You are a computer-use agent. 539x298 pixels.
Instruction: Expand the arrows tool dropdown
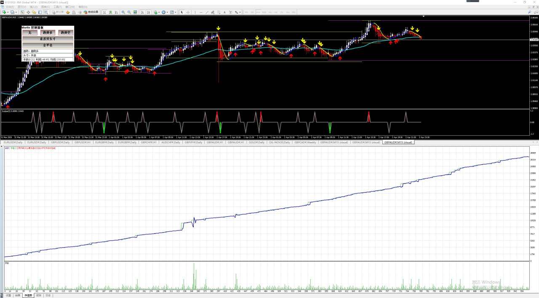pos(240,12)
